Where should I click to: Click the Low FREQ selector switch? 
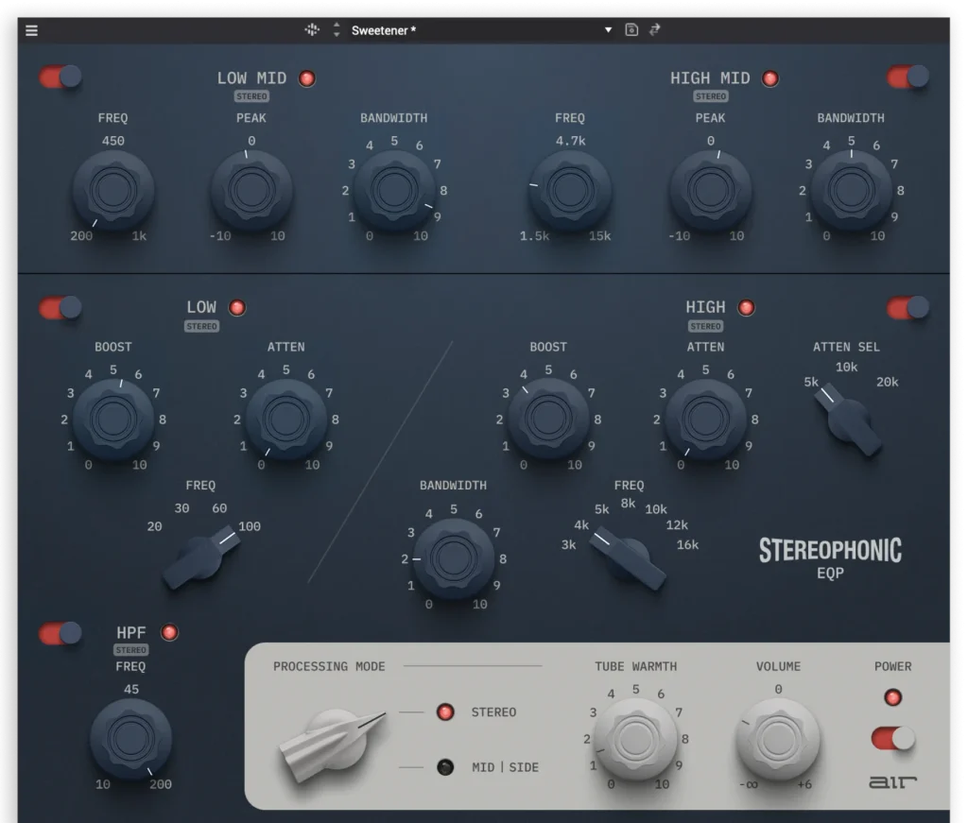[202, 557]
